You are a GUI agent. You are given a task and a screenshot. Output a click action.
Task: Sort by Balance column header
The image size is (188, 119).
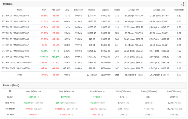[x=92, y=10]
